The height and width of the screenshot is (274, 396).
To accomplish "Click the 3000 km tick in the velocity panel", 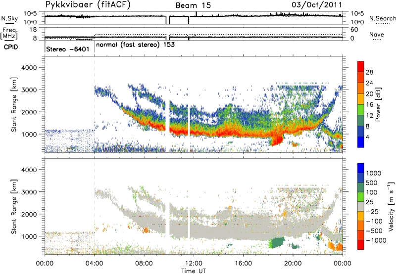I will [29, 192].
